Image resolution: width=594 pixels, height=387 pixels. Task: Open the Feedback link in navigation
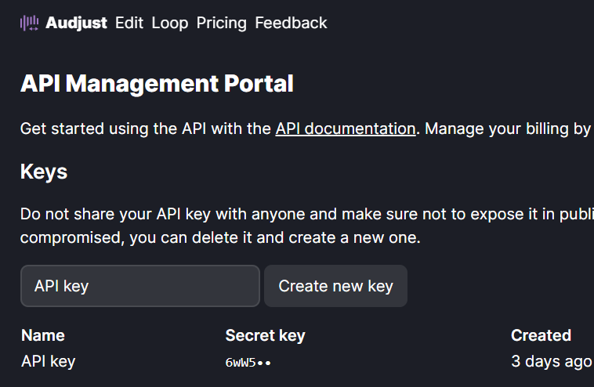point(291,24)
